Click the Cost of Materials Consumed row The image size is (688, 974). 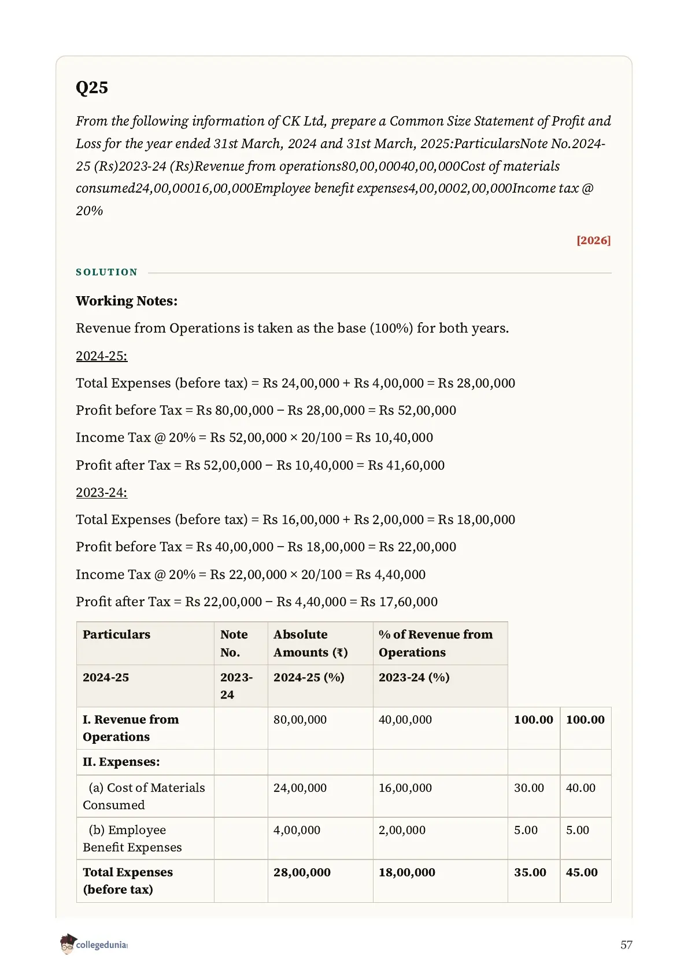[343, 796]
